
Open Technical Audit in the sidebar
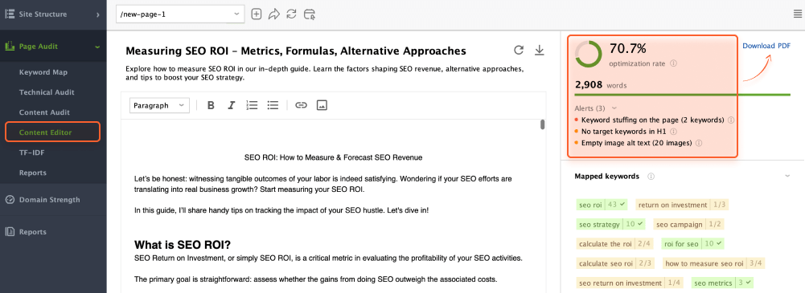[47, 92]
